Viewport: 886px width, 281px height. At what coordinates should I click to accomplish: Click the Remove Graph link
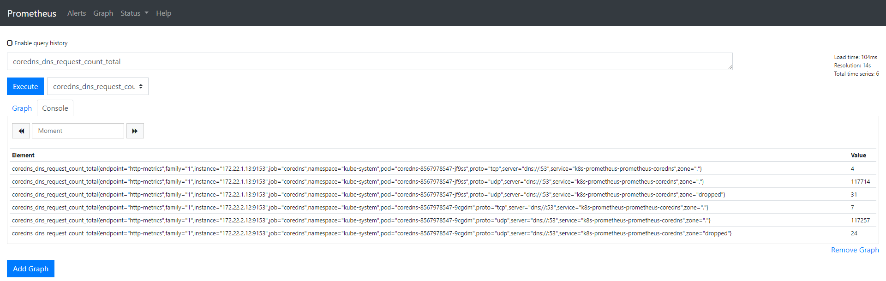tap(855, 250)
